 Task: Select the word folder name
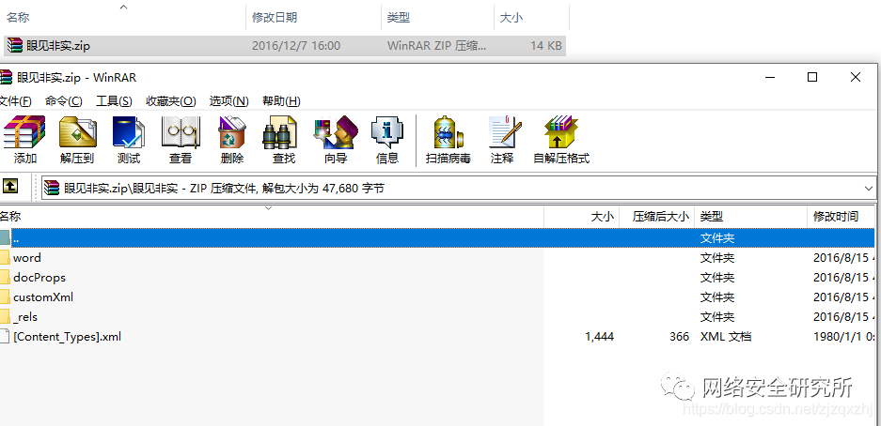click(x=27, y=258)
